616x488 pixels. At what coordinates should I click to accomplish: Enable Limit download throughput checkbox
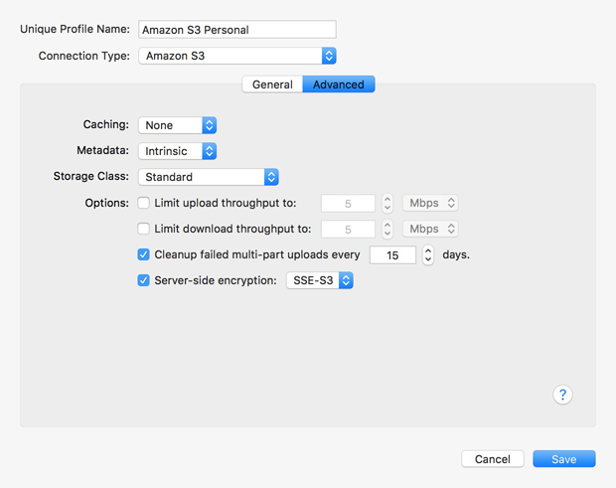pyautogui.click(x=143, y=229)
